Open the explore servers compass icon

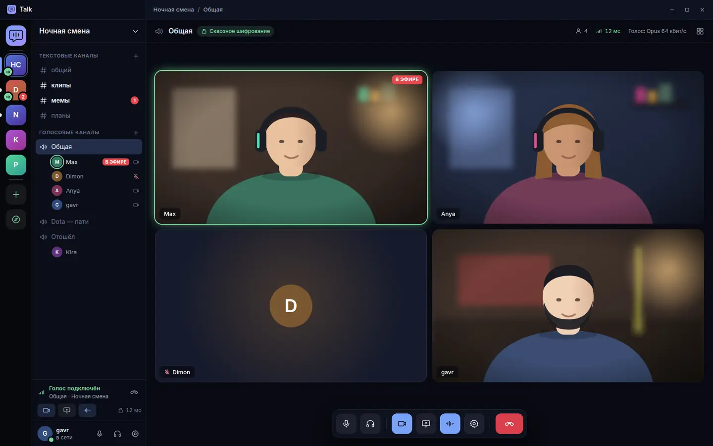click(16, 220)
